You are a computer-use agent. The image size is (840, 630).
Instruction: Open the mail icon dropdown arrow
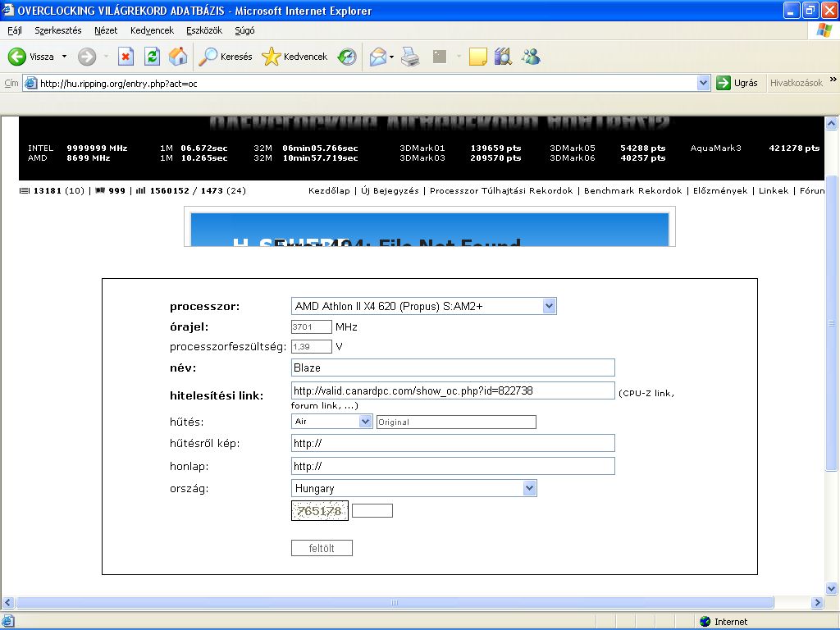391,57
